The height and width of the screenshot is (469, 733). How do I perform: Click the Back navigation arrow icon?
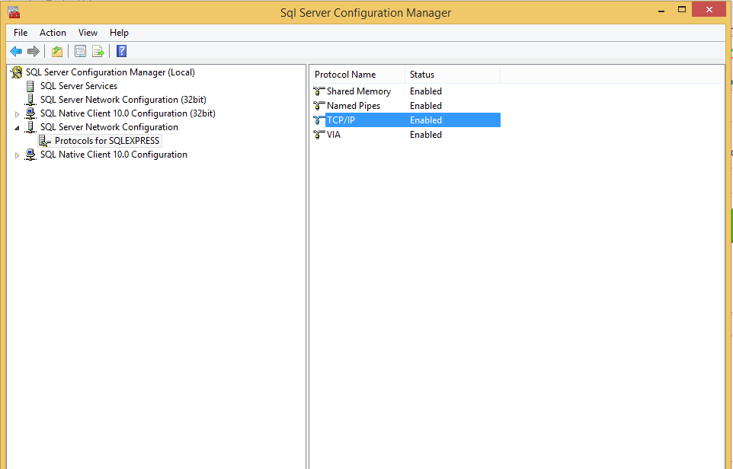pos(15,51)
